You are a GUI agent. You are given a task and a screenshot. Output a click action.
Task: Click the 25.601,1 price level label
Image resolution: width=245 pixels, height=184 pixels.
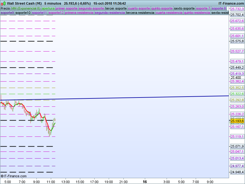click(237, 36)
